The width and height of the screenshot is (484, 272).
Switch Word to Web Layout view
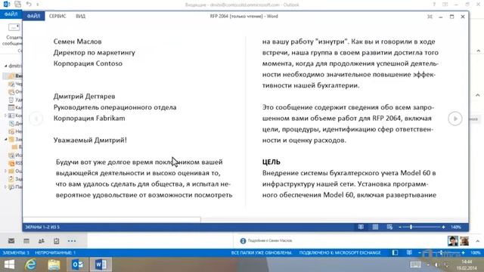pyautogui.click(x=389, y=227)
